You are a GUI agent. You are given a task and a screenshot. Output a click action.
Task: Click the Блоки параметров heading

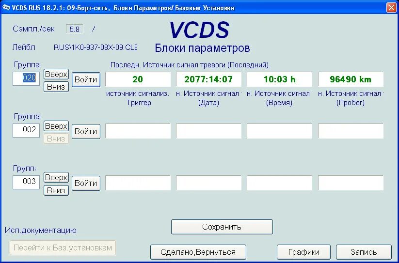pyautogui.click(x=202, y=48)
